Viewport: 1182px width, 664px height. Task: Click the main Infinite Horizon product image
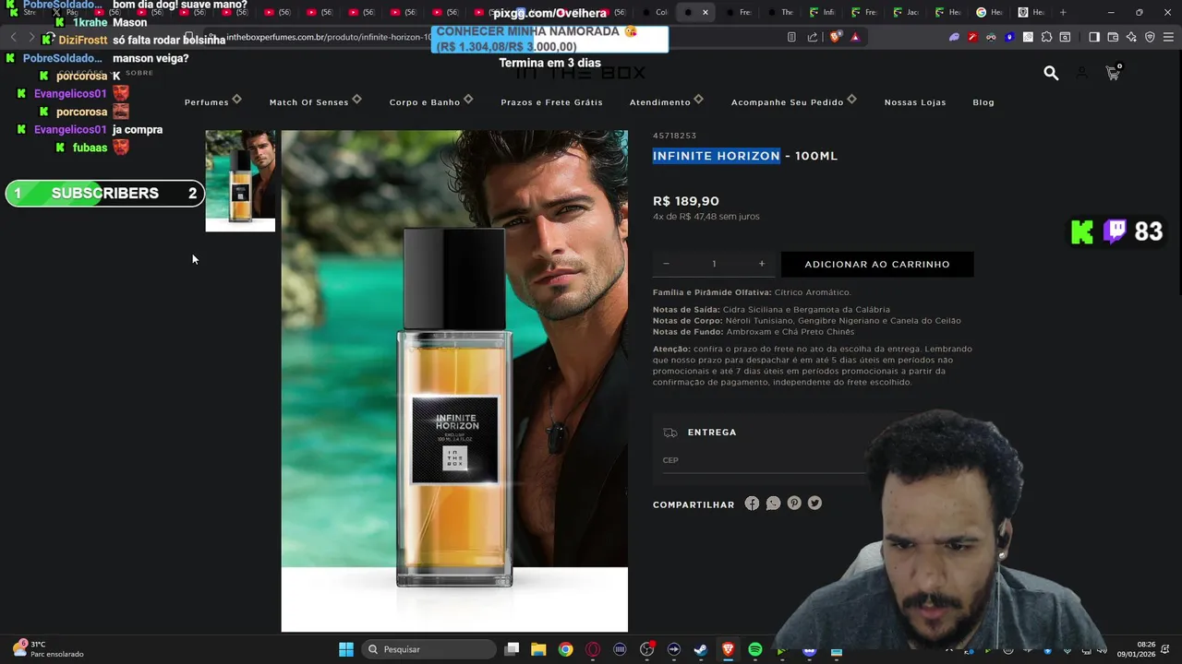point(454,381)
